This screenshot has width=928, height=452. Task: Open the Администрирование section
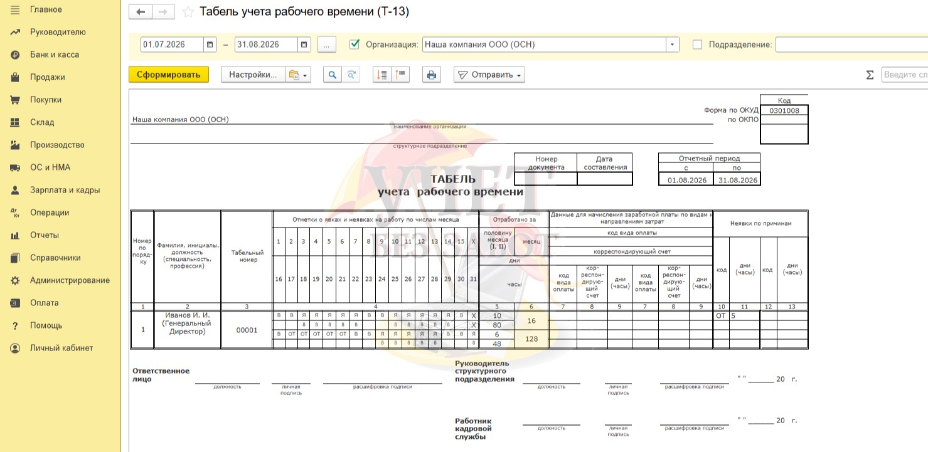(x=70, y=280)
